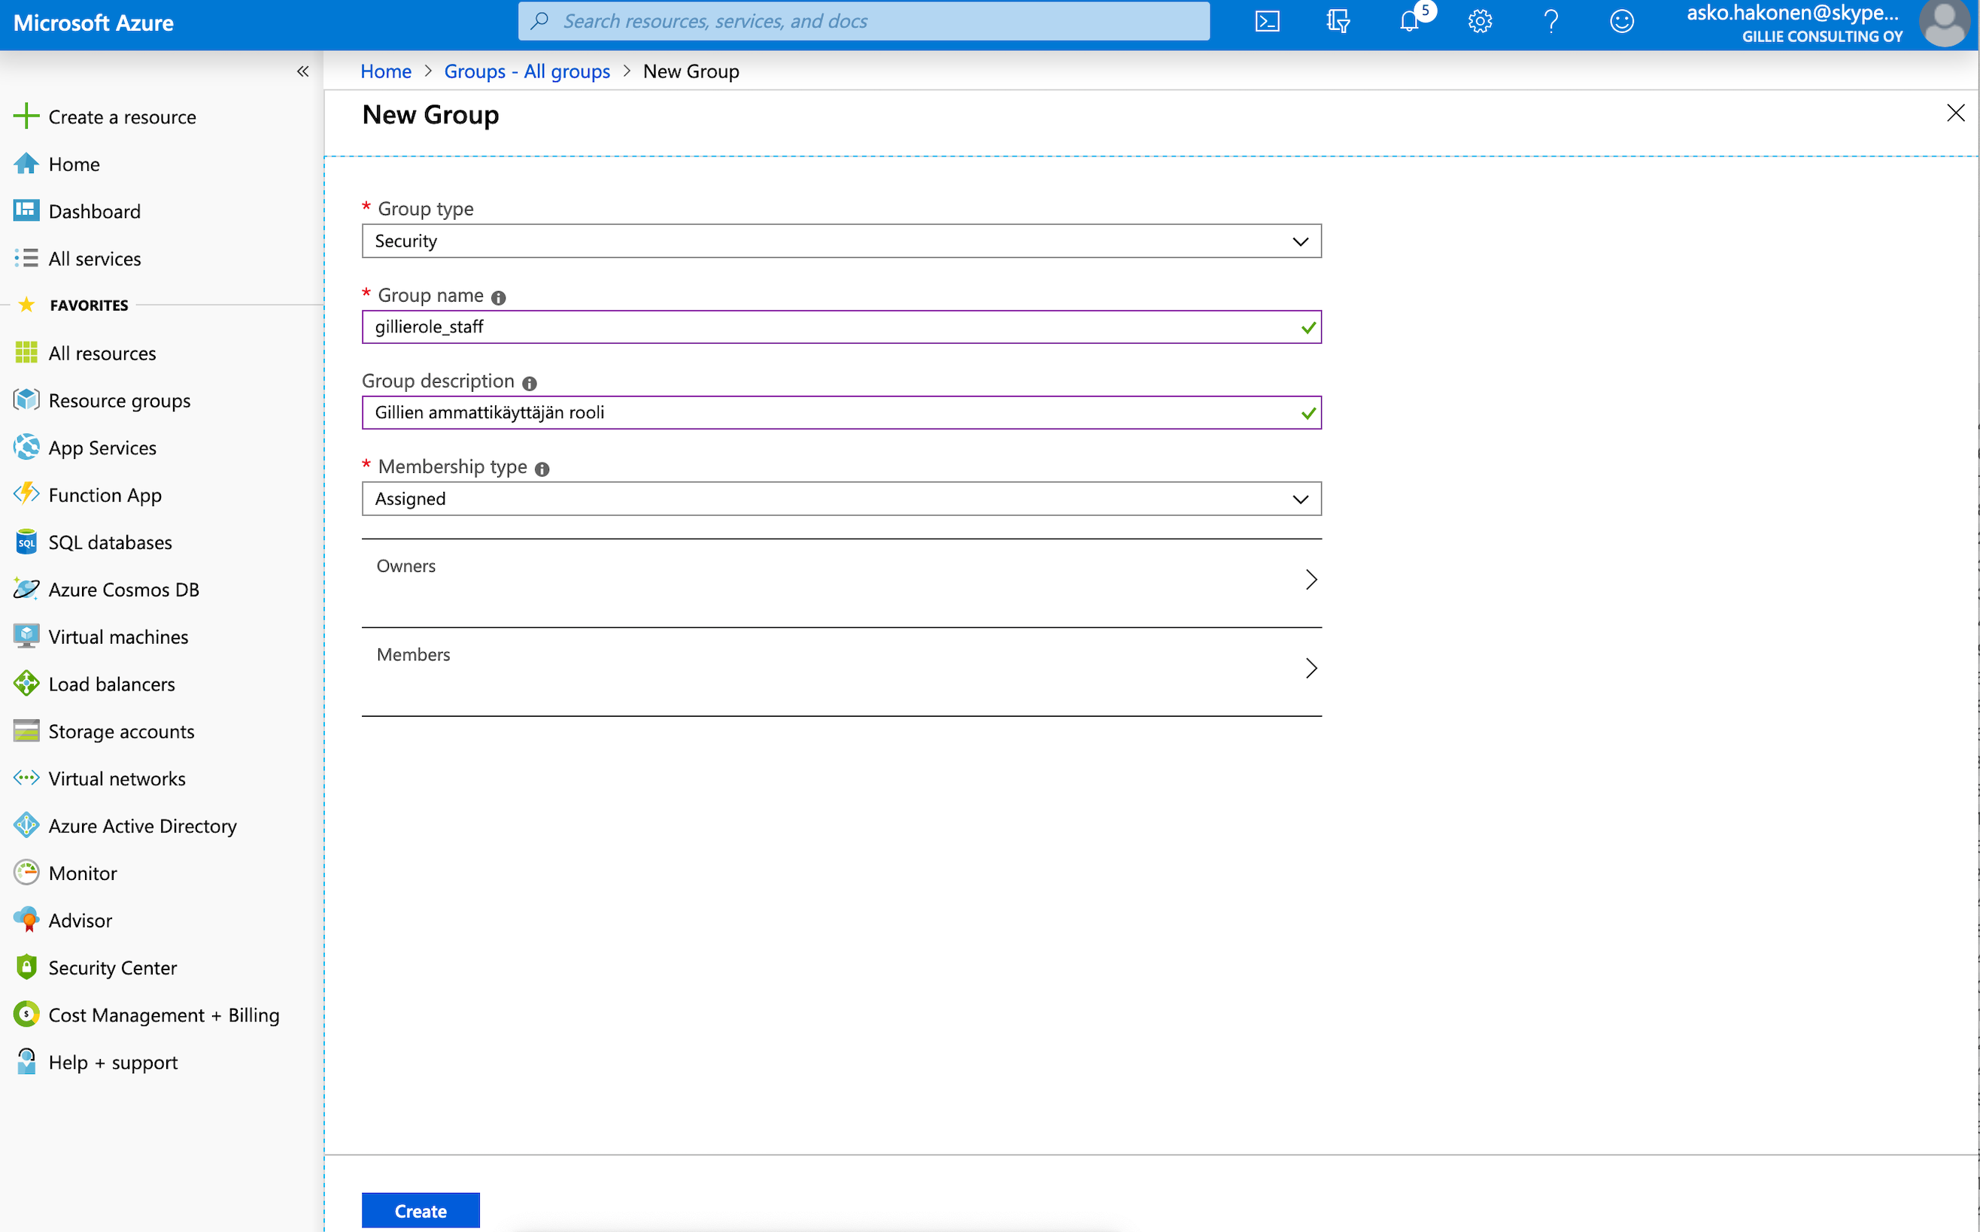Click the Storage accounts icon
Screen dimensions: 1980x1232
(x=26, y=730)
